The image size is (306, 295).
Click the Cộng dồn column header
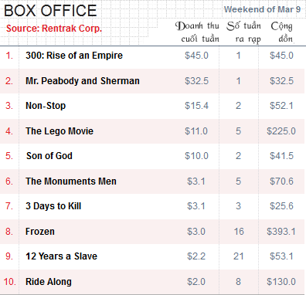(x=282, y=32)
